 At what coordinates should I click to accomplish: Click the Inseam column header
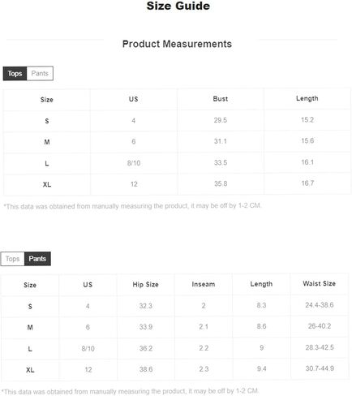pos(204,284)
